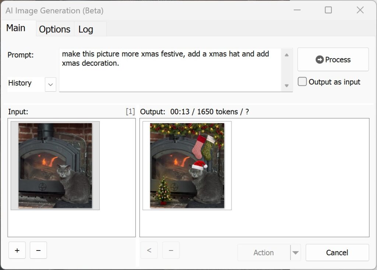Switch to the Options tab
The image size is (377, 270).
(x=54, y=29)
